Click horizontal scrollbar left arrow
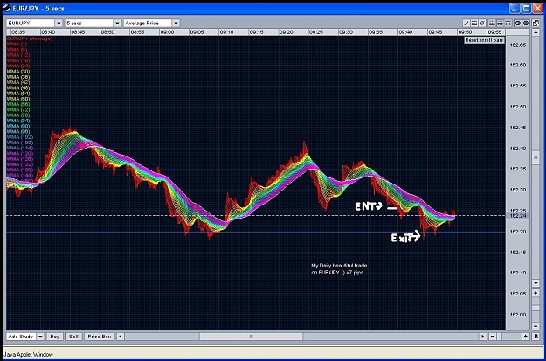 click(121, 337)
